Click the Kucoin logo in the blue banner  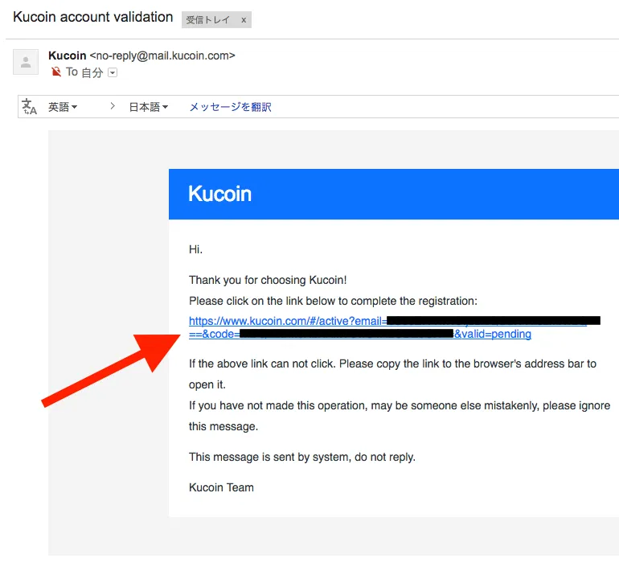(220, 194)
